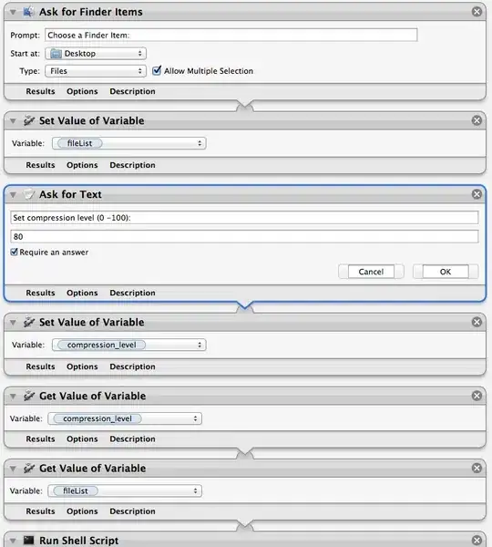Open the fileList variable dropdown in Set Value
492x547 pixels.
(x=129, y=143)
